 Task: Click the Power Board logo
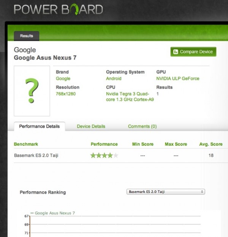click(x=59, y=9)
